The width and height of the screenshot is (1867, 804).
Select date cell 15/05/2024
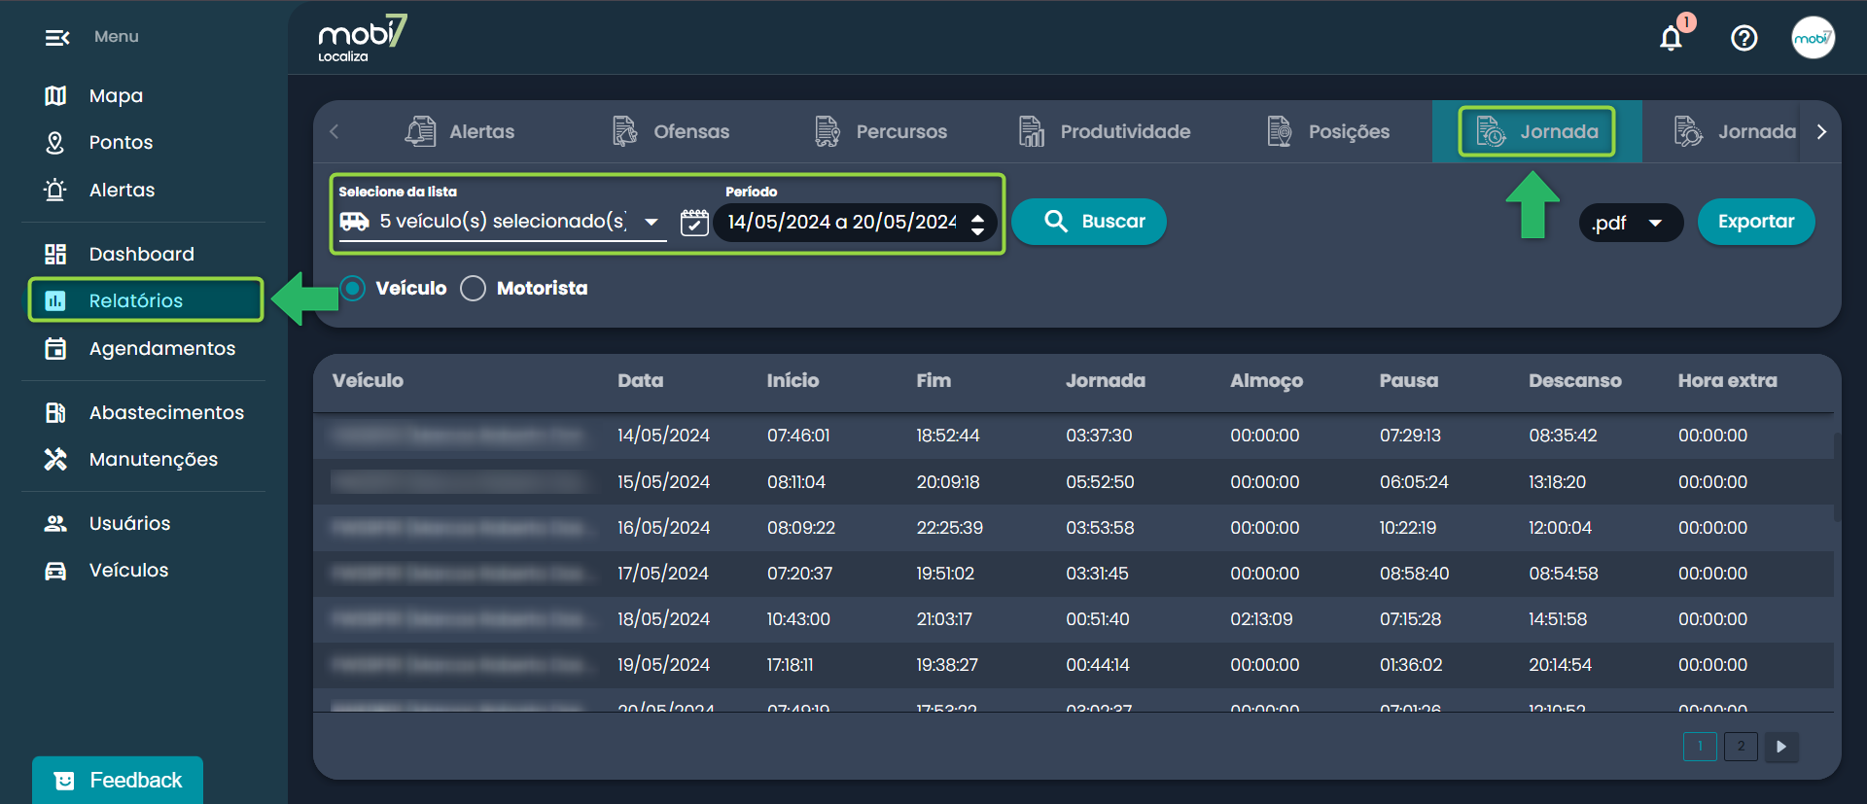pyautogui.click(x=663, y=482)
